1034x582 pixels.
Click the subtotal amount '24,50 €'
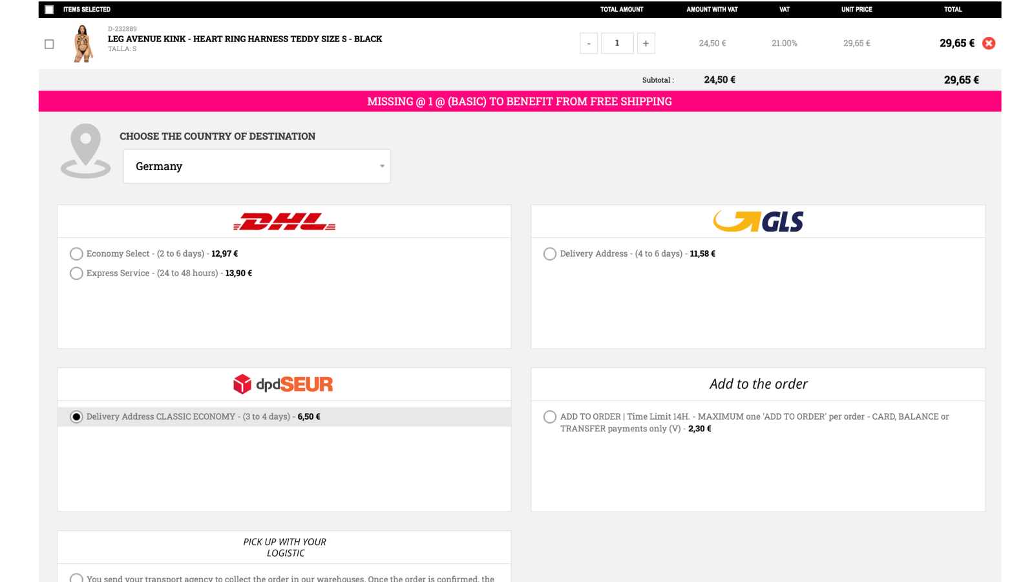tap(720, 80)
